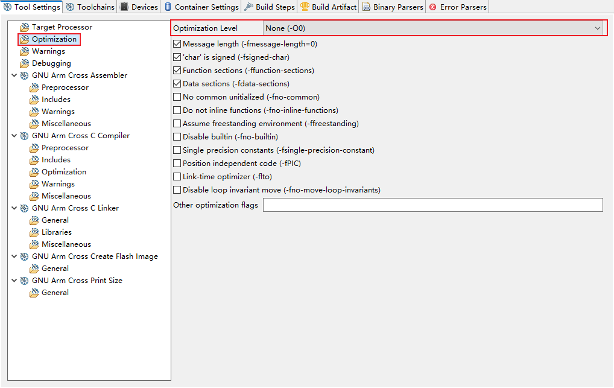
Task: Collapse GNU Arm Cross Create Flash Image node
Action: tap(14, 256)
